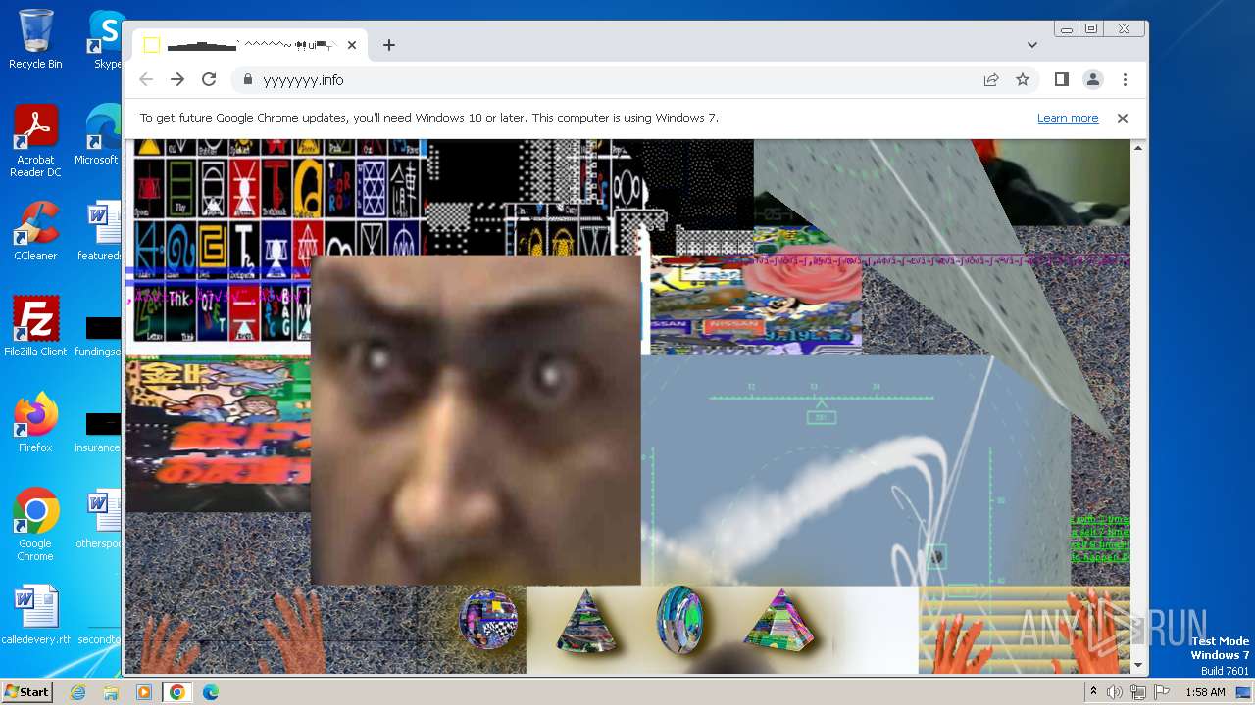This screenshot has height=705, width=1255.
Task: Click the scrollbar up arrow
Action: 1138,148
